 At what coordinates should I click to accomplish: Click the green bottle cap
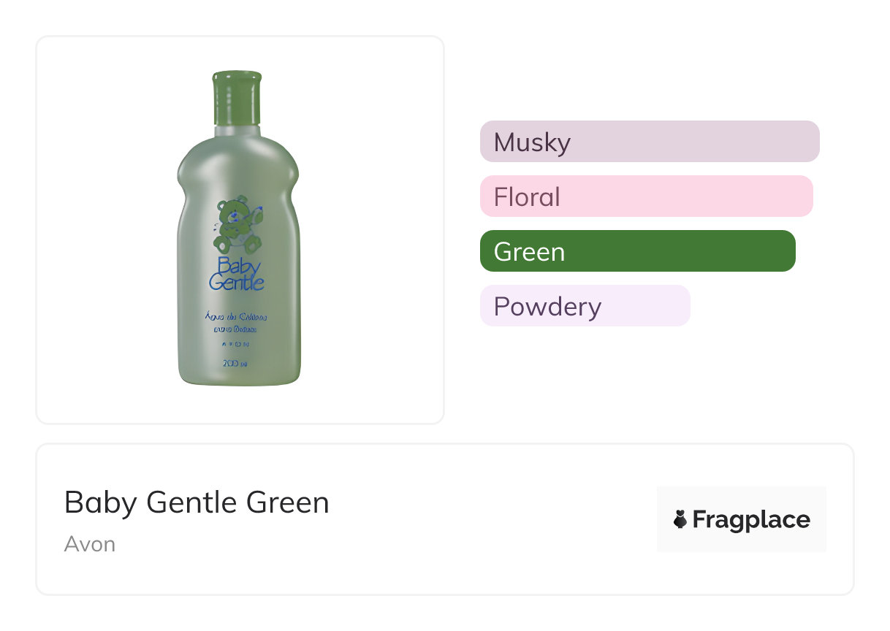click(x=237, y=97)
